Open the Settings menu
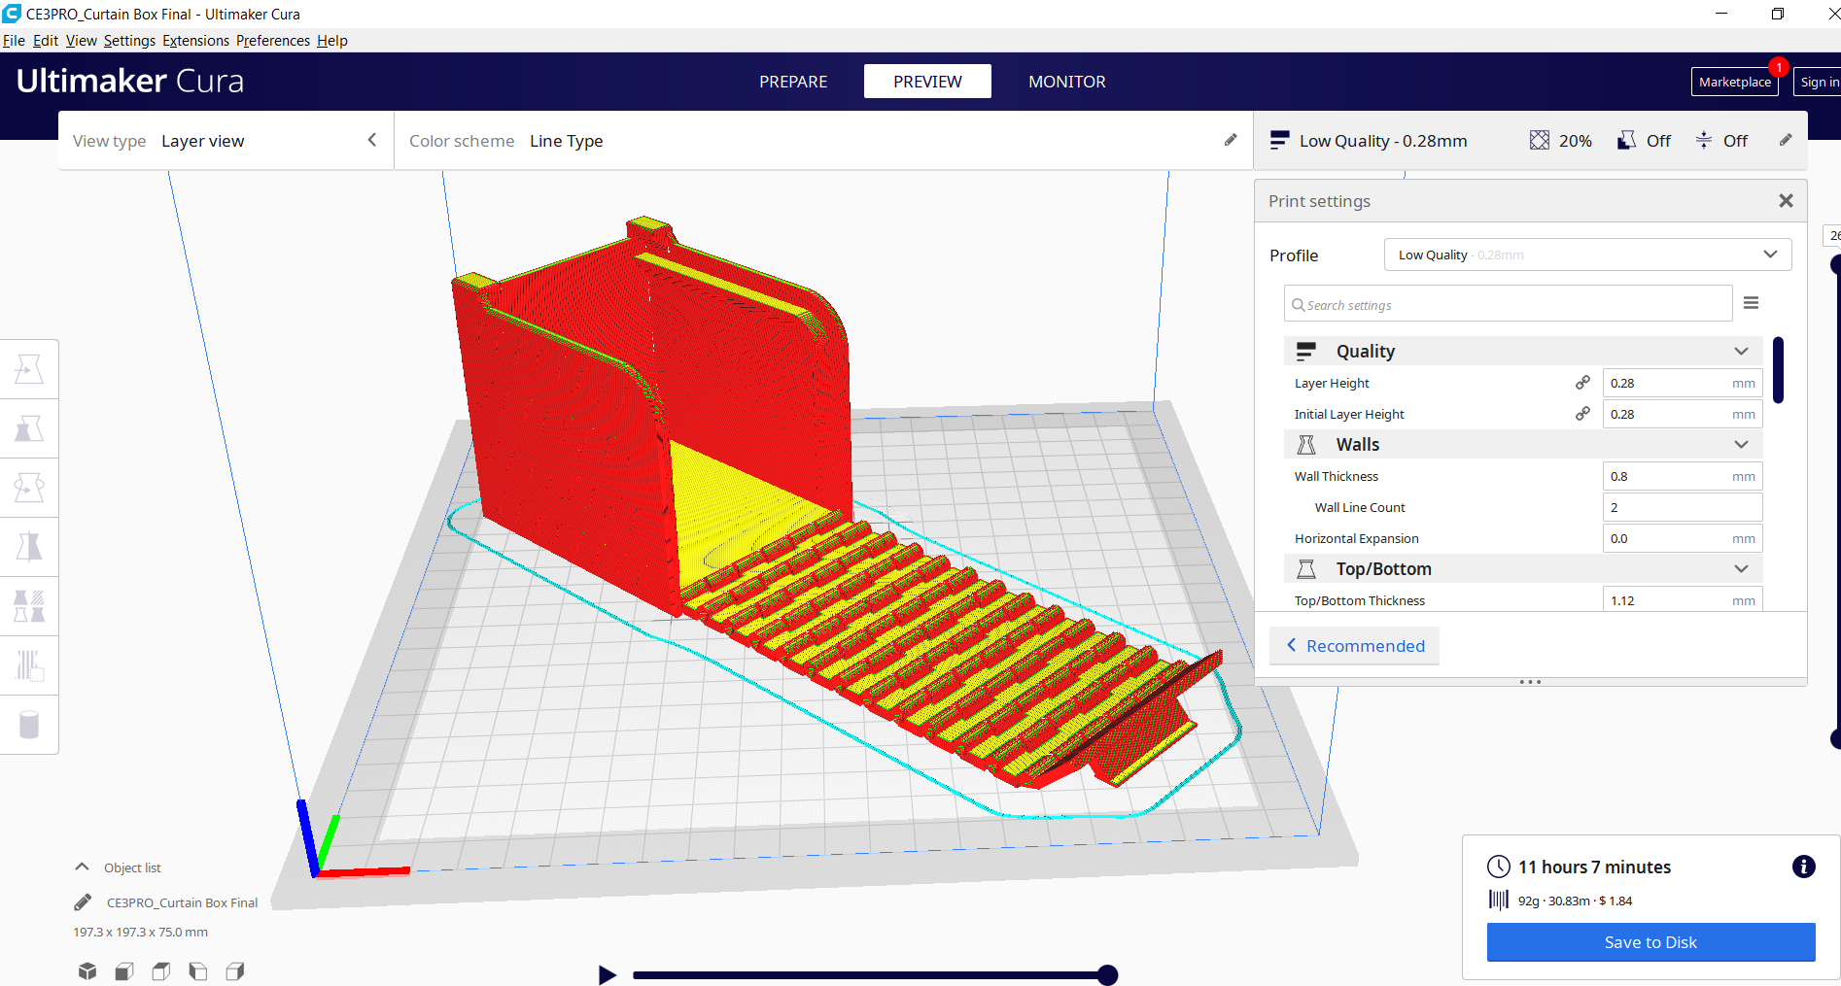The image size is (1841, 986). coord(129,41)
